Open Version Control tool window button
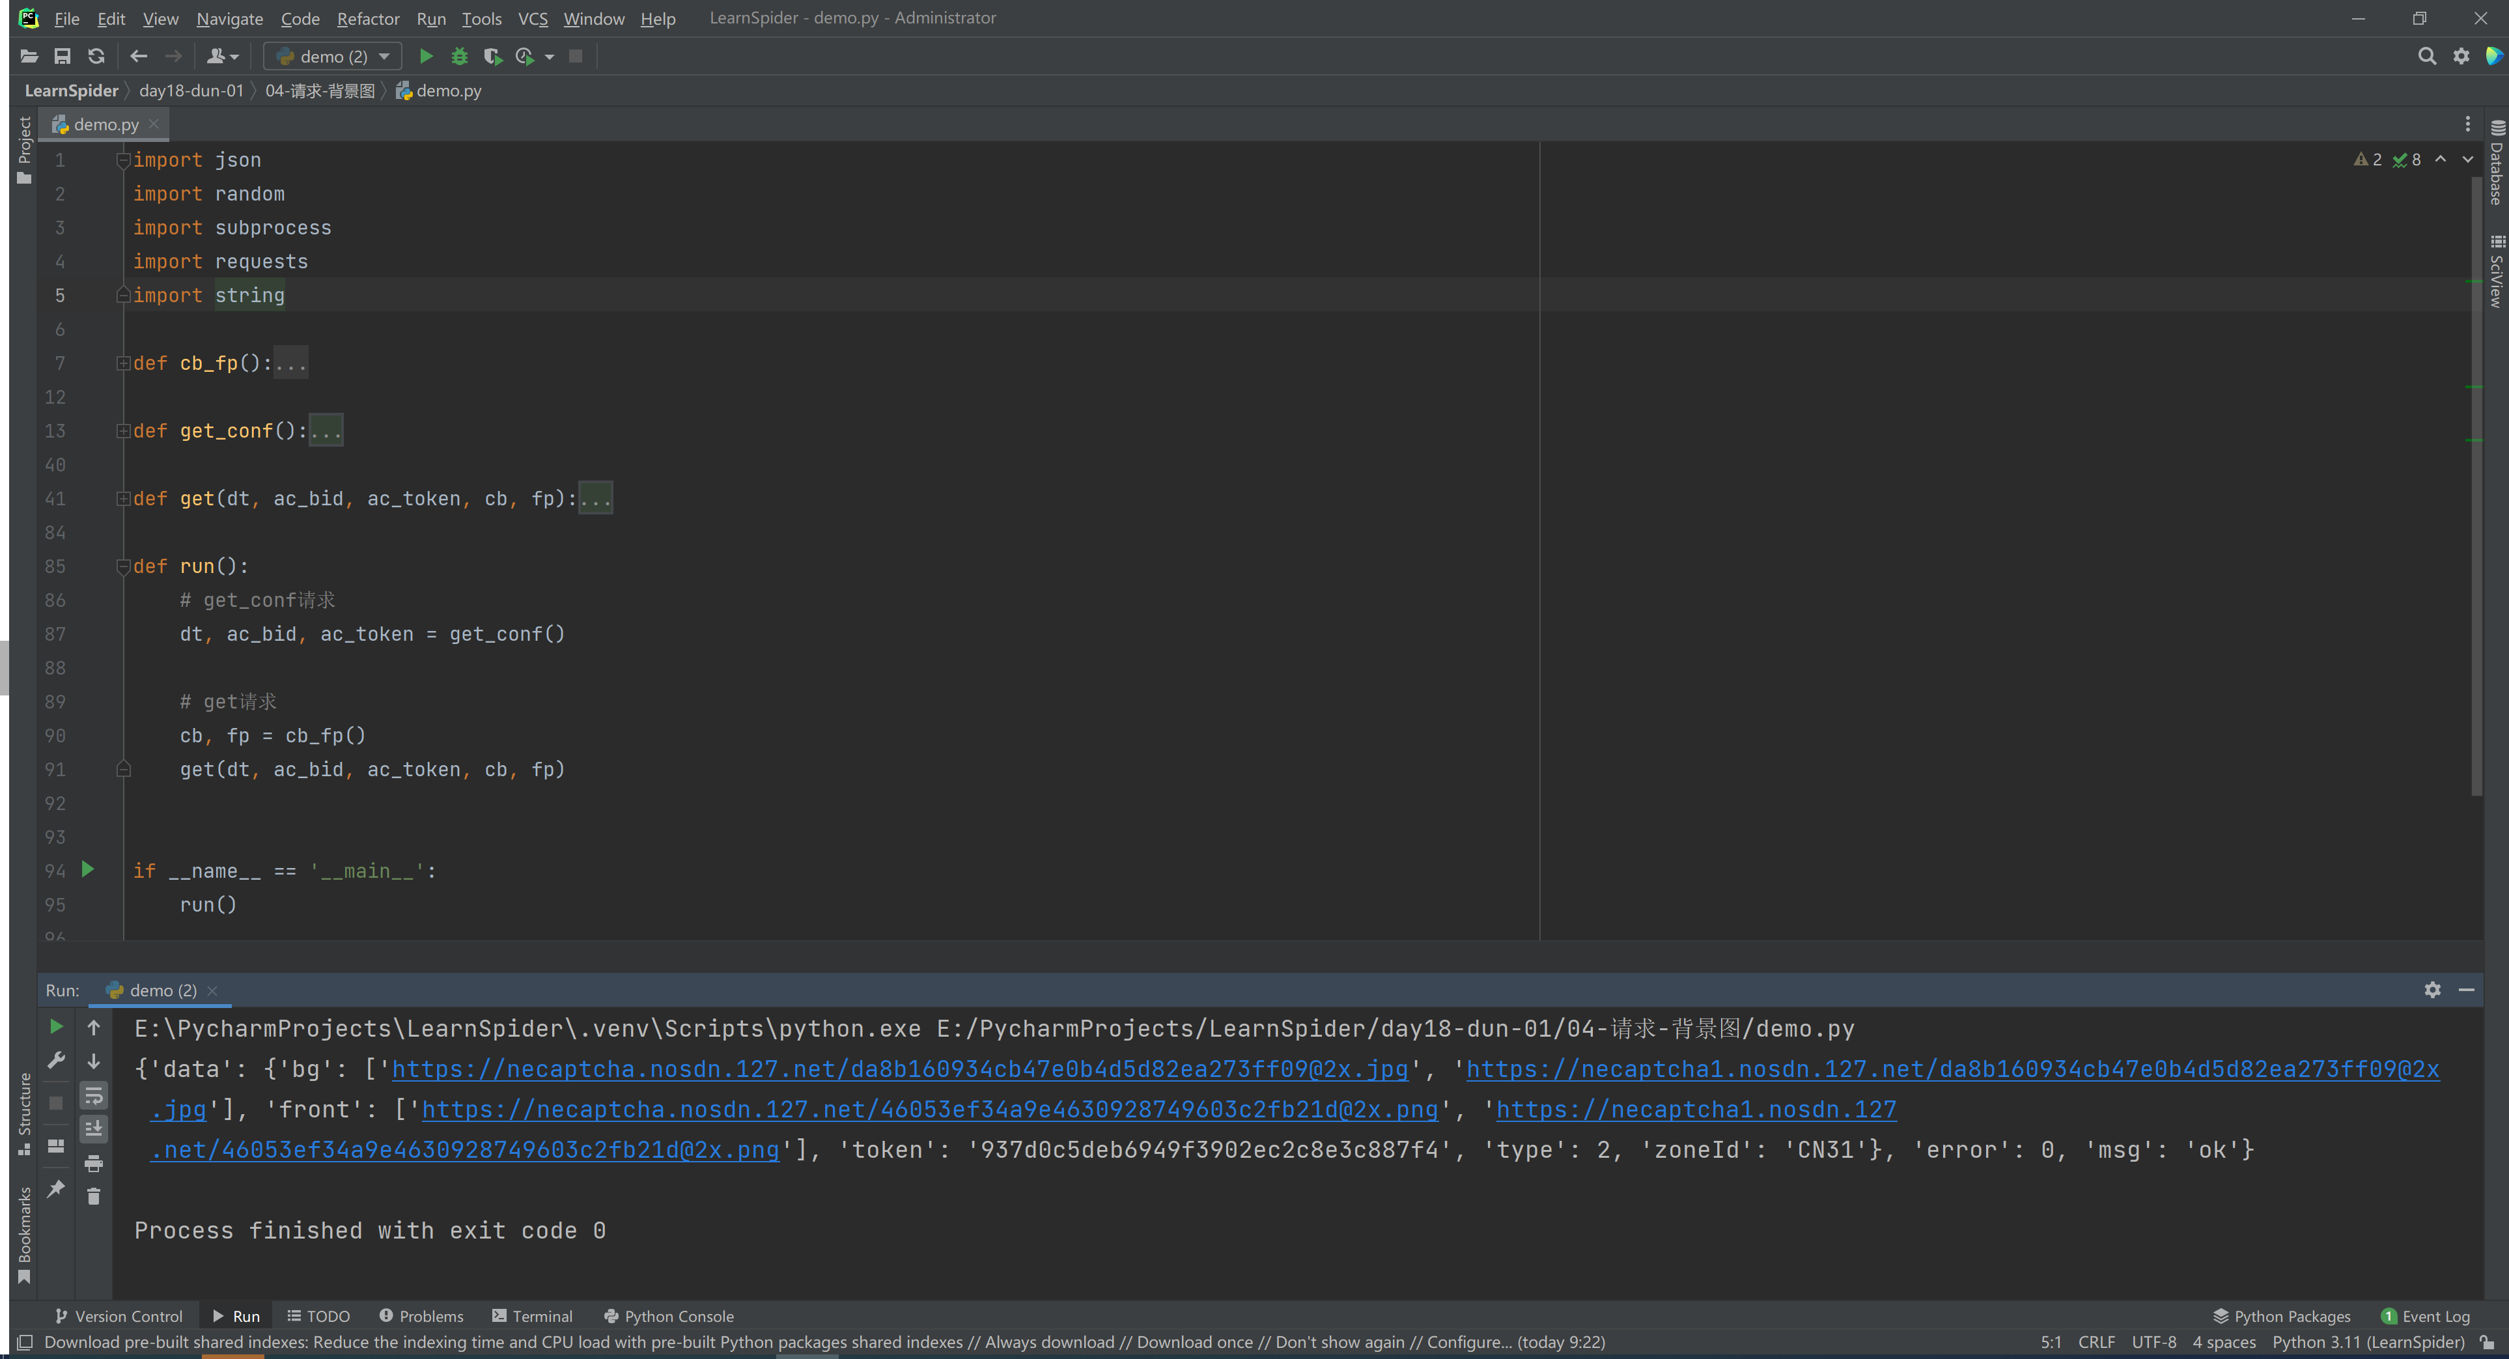The width and height of the screenshot is (2509, 1359). coord(118,1316)
